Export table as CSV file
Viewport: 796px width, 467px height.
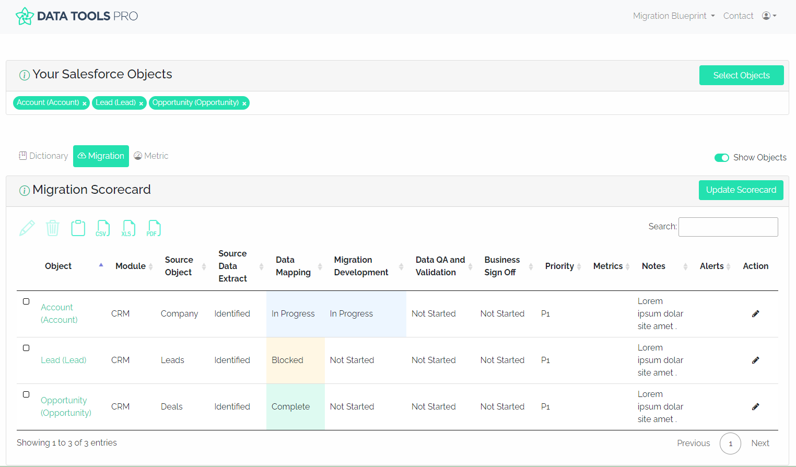[x=103, y=228]
